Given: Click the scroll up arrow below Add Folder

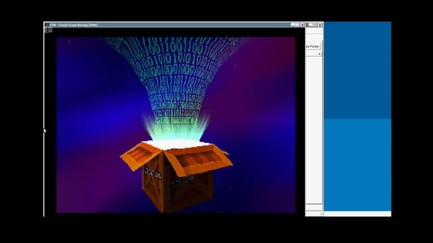Looking at the screenshot, I should (x=319, y=54).
